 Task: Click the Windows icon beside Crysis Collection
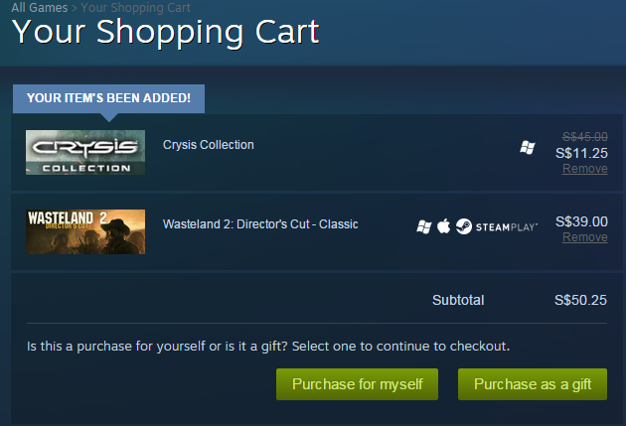(528, 148)
